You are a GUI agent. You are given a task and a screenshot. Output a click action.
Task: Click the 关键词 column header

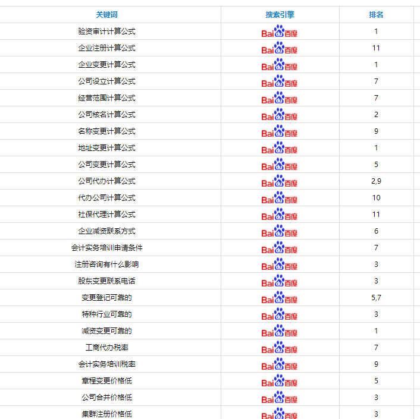pos(106,14)
